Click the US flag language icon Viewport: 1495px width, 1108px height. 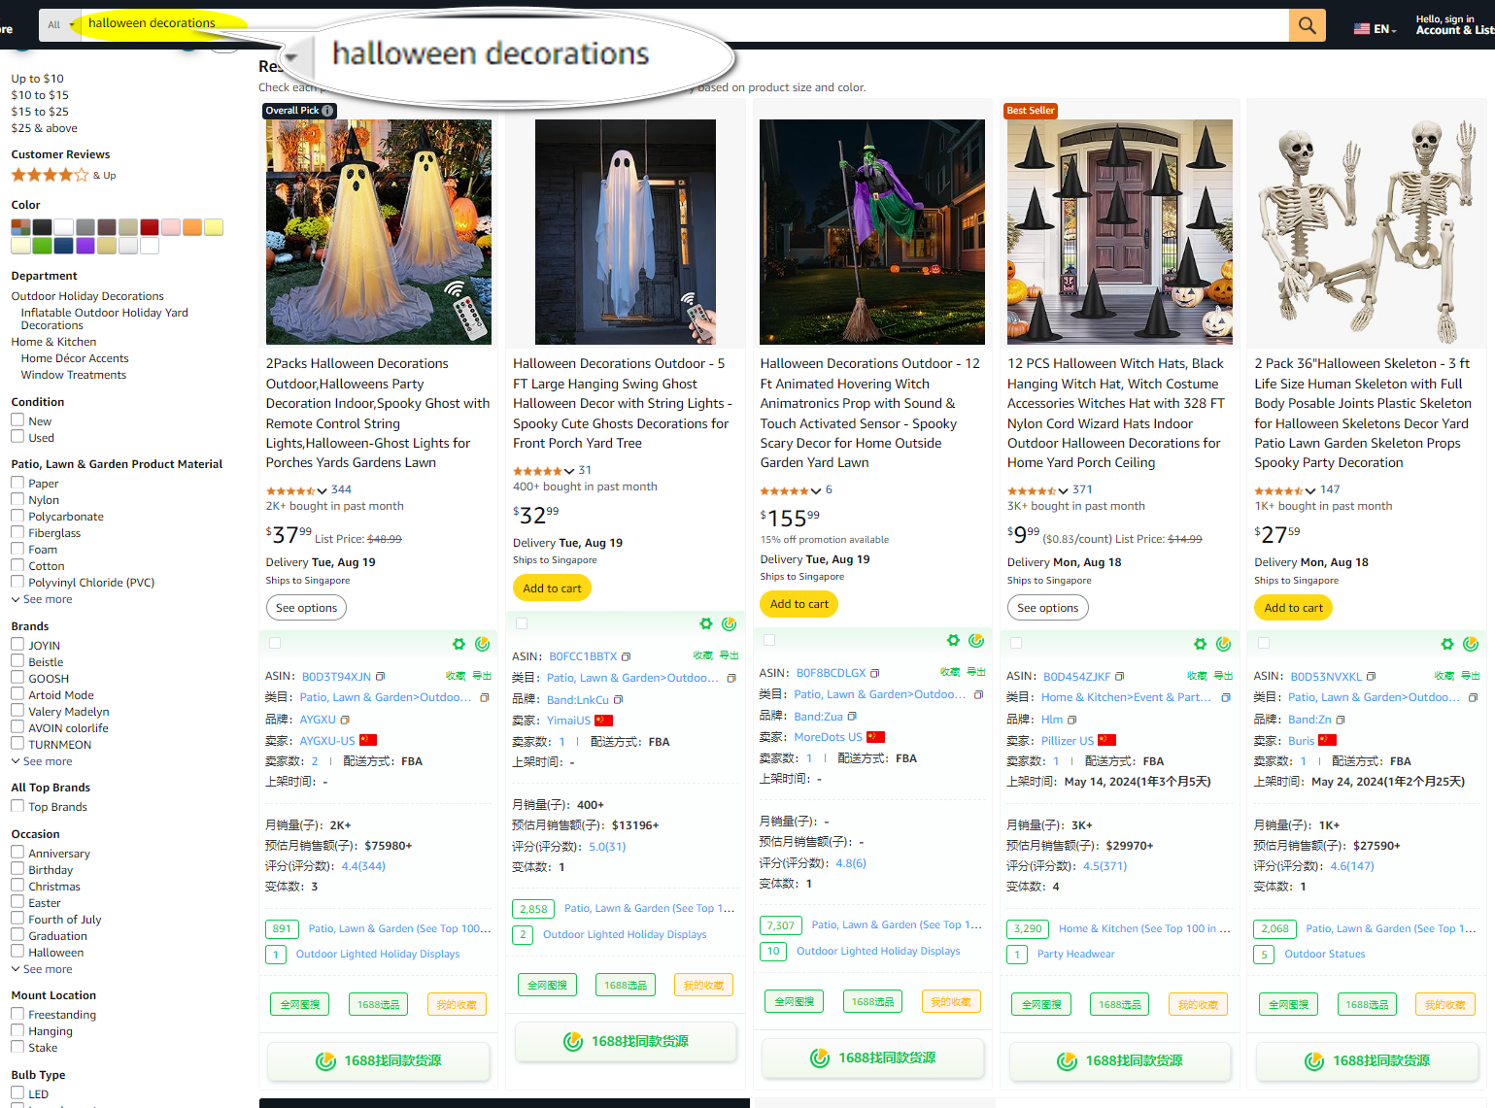[1362, 29]
